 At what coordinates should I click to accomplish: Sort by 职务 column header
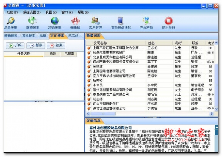197,43
